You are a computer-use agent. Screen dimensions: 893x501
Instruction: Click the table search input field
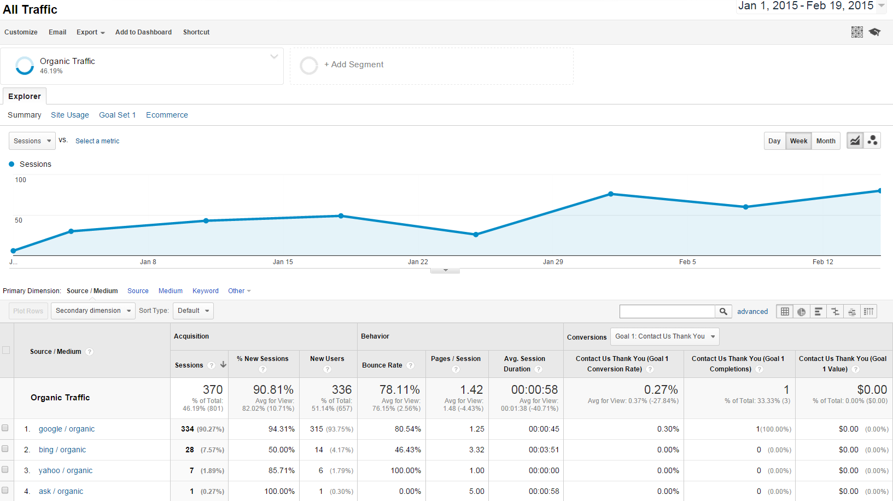pos(667,311)
